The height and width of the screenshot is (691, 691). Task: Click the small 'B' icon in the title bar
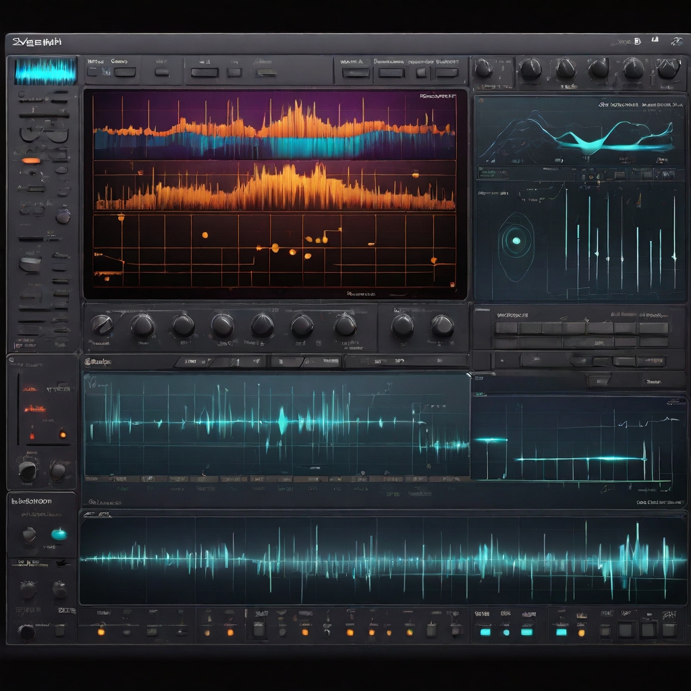(637, 41)
